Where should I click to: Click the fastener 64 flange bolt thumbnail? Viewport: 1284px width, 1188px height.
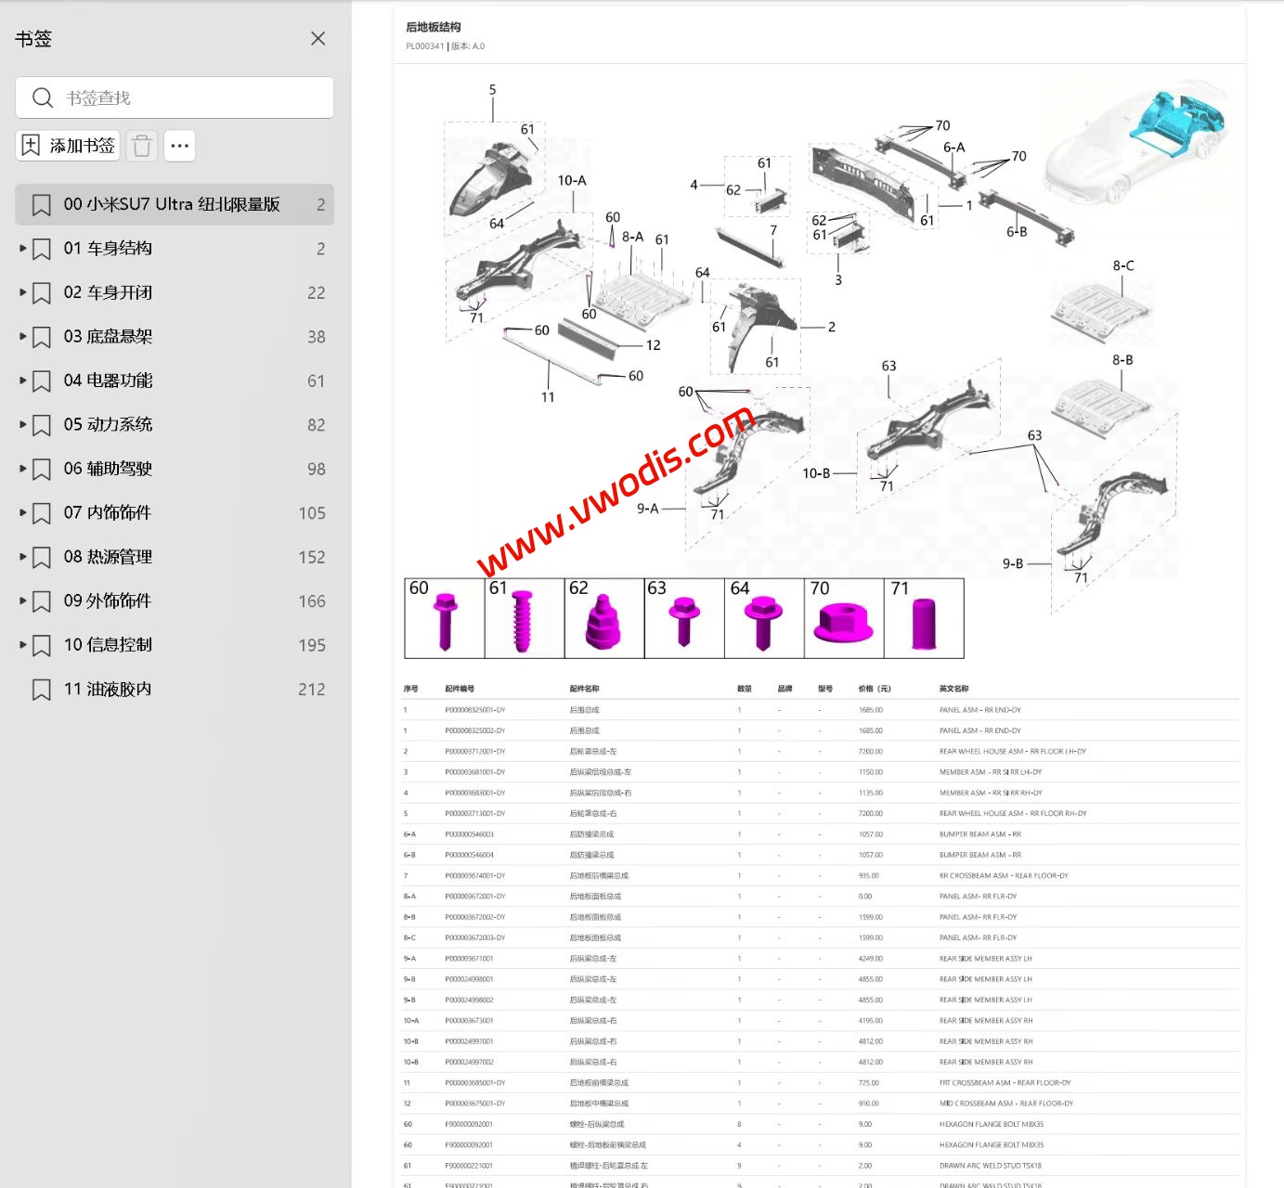tap(763, 619)
